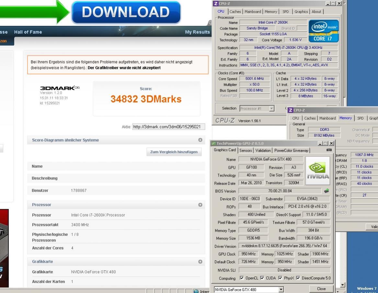
Task: Click the scrollbar down arrow beside GPU-Z
Action: pos(343,285)
